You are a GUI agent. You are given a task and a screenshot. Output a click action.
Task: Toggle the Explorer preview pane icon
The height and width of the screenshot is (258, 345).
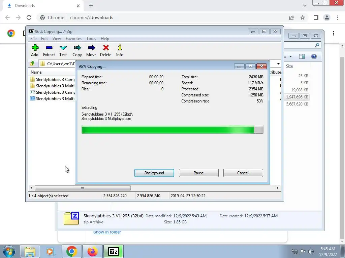pyautogui.click(x=302, y=56)
